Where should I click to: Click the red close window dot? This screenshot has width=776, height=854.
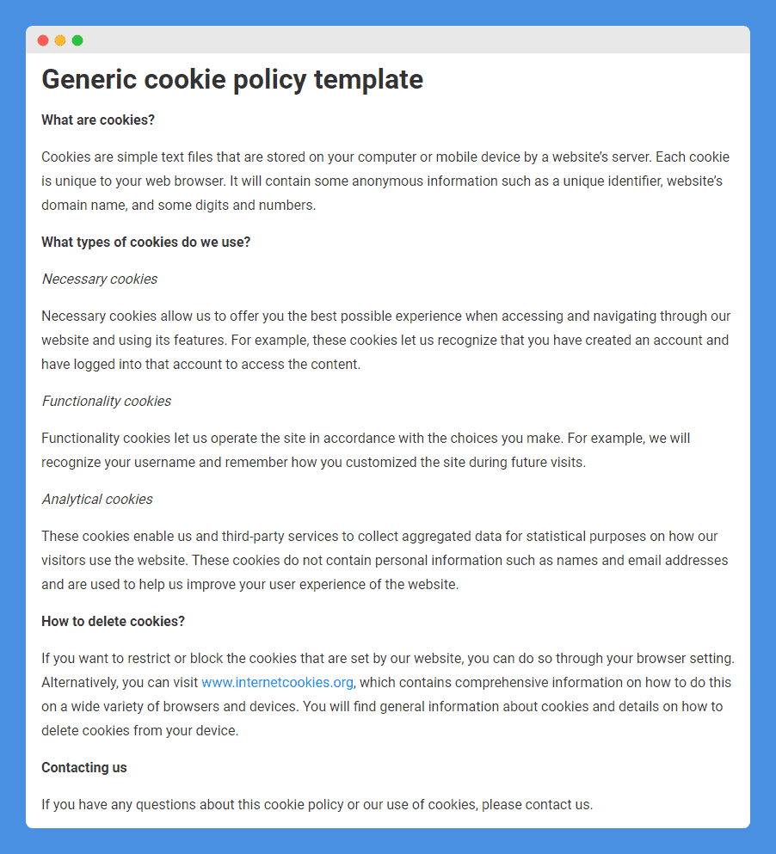tap(43, 40)
